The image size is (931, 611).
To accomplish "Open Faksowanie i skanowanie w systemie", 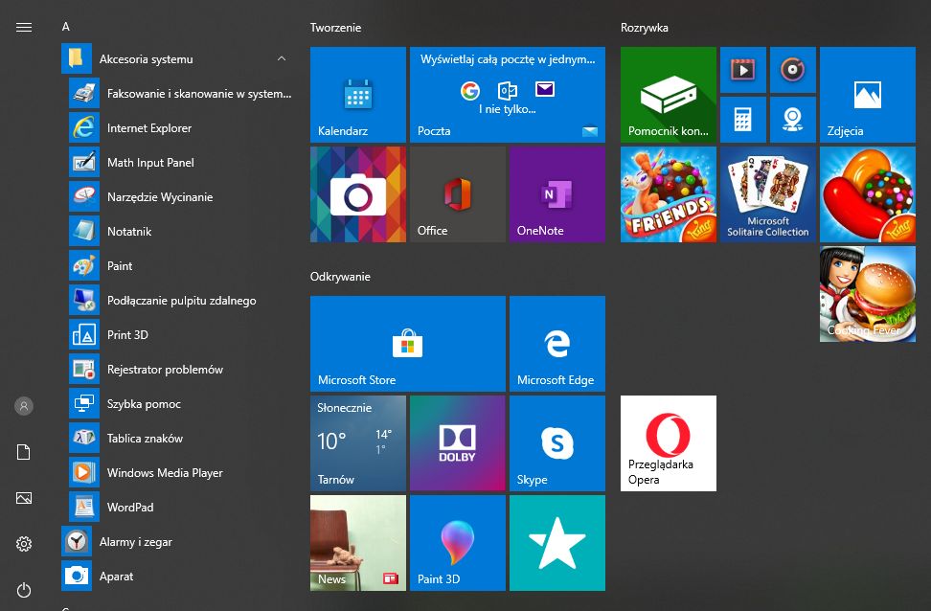I will pos(180,93).
